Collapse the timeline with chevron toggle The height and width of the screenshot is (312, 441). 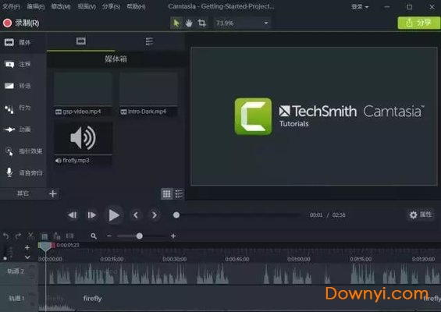27,257
